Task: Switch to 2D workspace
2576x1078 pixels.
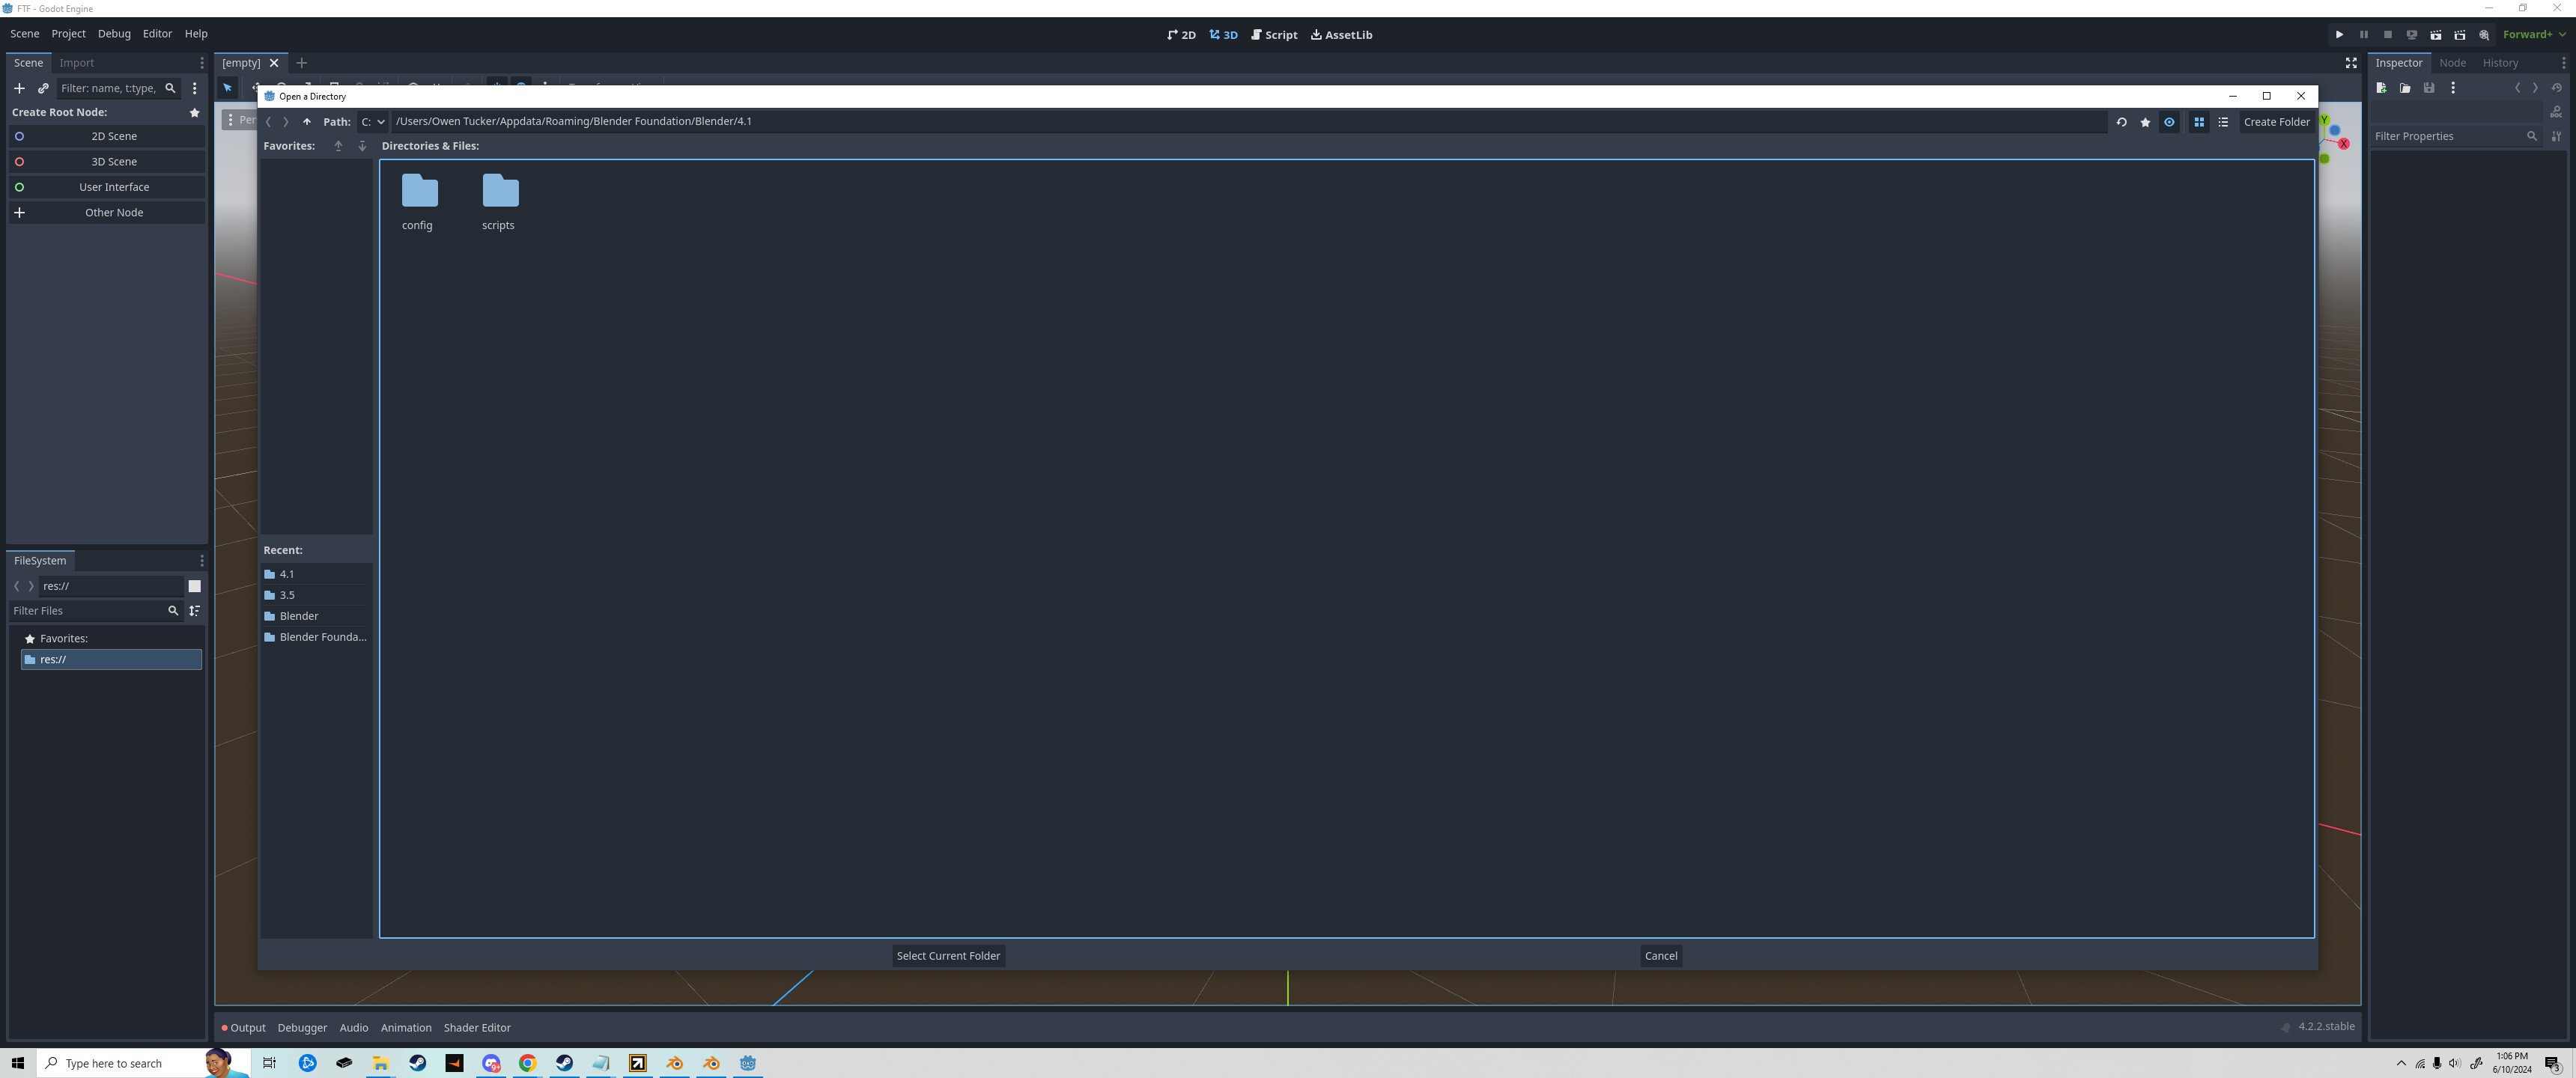Action: 1181,35
